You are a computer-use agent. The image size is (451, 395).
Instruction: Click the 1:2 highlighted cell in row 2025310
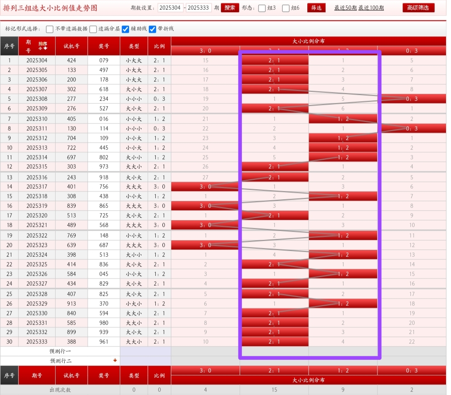(343, 119)
